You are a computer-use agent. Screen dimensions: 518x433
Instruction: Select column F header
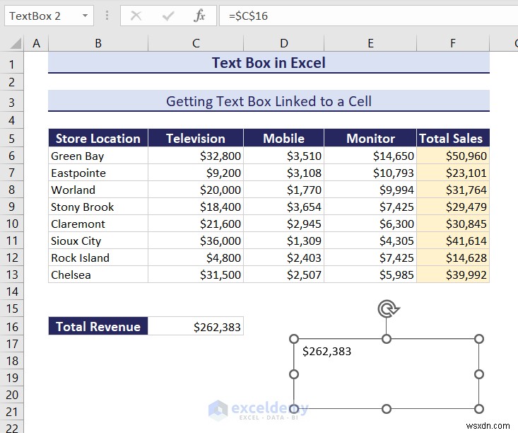pos(453,43)
